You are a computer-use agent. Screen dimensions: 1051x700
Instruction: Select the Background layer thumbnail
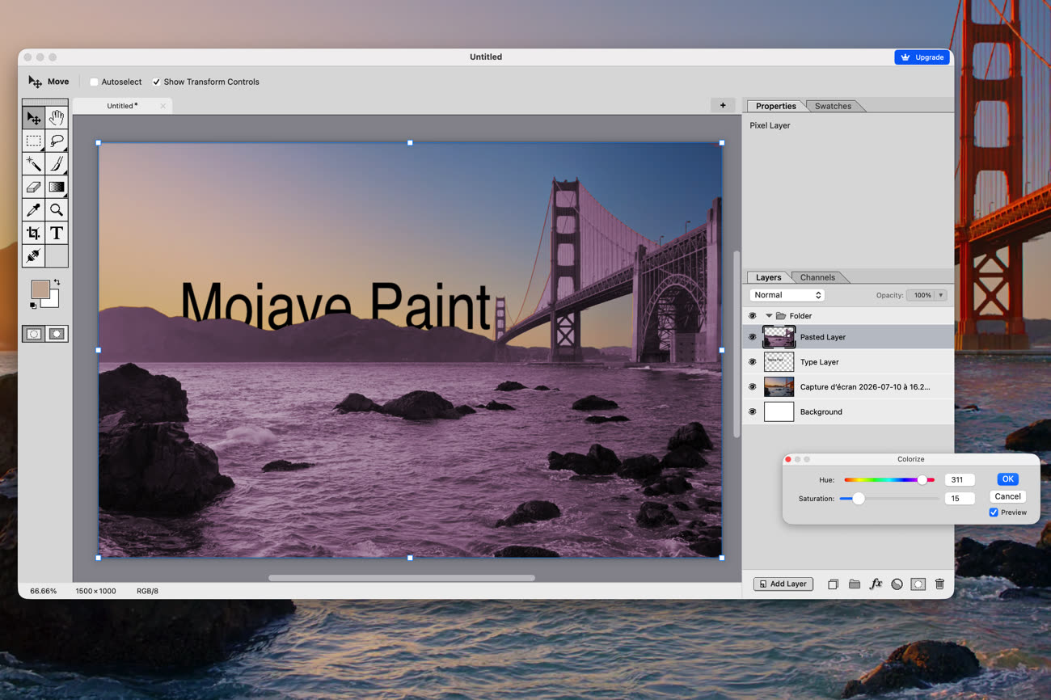[x=779, y=412]
